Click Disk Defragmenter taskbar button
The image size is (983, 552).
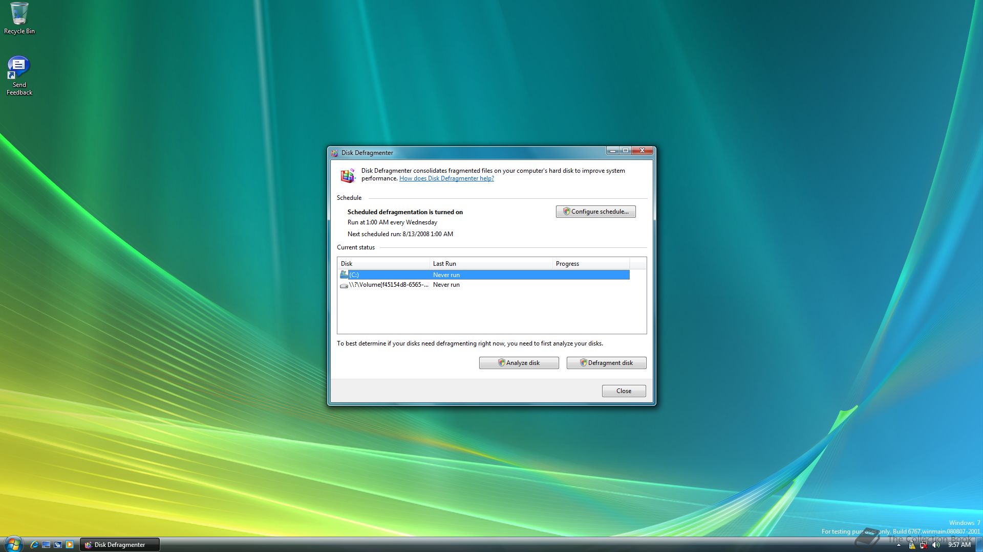point(120,545)
